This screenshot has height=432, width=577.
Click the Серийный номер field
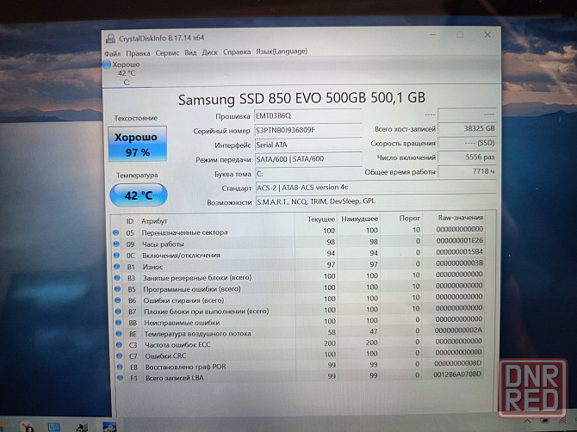pyautogui.click(x=308, y=130)
